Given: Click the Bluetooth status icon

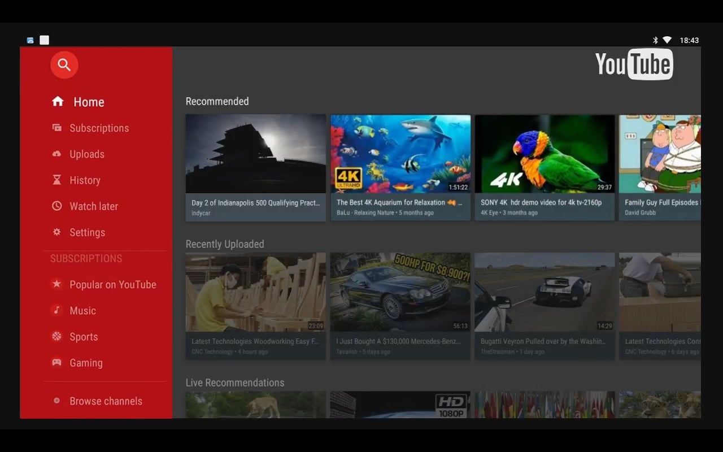Looking at the screenshot, I should [656, 40].
